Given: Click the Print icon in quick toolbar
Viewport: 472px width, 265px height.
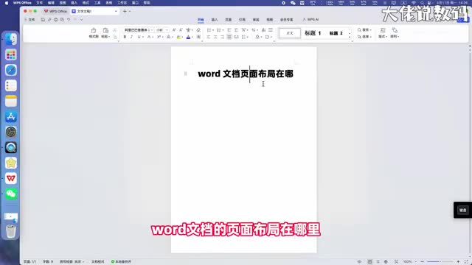Looking at the screenshot, I should pos(56,20).
